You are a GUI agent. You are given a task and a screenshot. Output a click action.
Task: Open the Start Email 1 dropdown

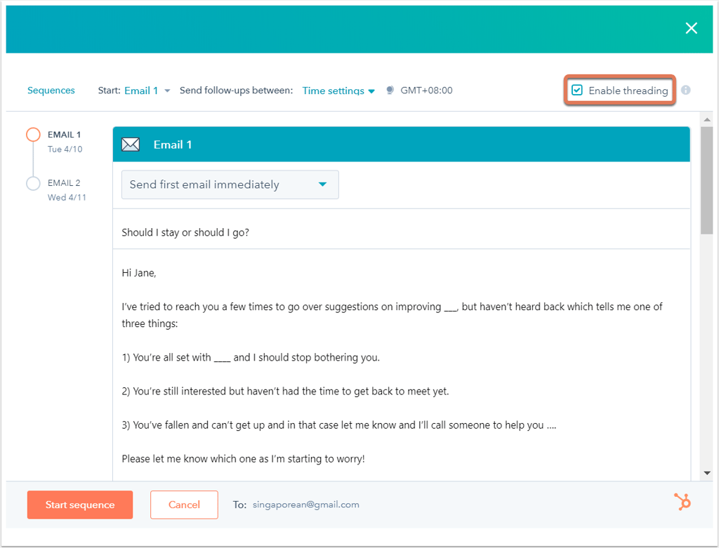coord(147,91)
